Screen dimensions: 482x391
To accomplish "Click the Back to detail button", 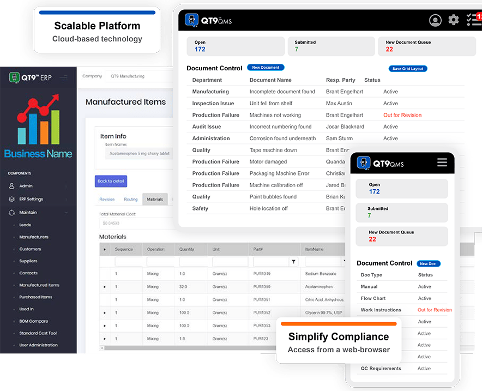I will tap(111, 181).
